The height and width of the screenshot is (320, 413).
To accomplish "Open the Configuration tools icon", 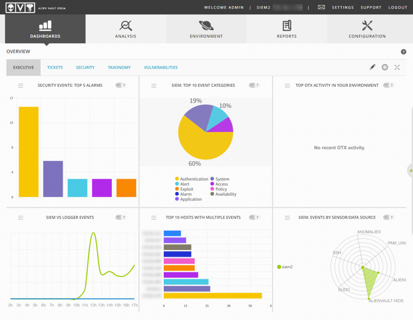I will click(x=367, y=25).
